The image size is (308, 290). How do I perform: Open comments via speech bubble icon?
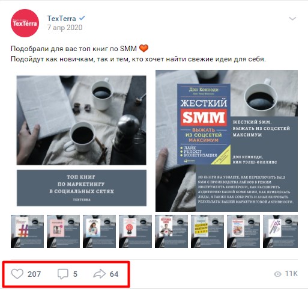(x=63, y=274)
